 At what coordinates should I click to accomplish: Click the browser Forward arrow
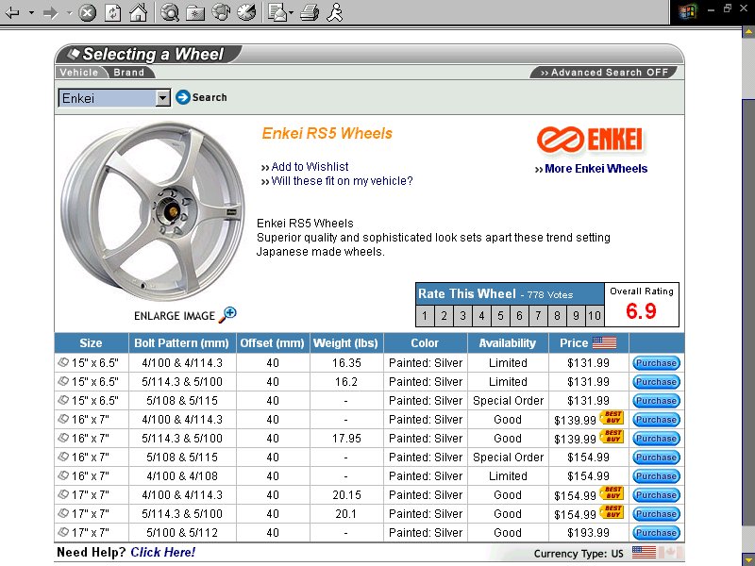pos(50,13)
